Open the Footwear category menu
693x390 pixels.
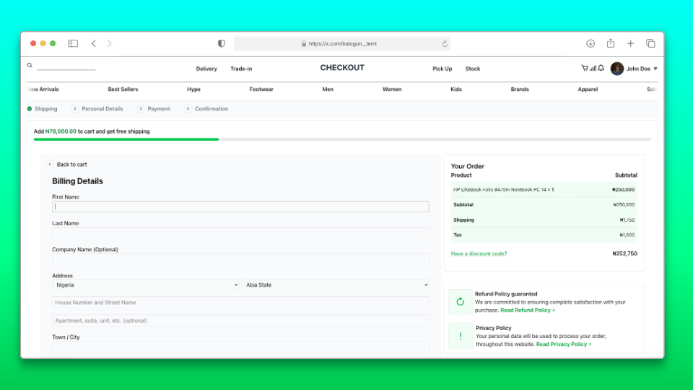coord(261,90)
